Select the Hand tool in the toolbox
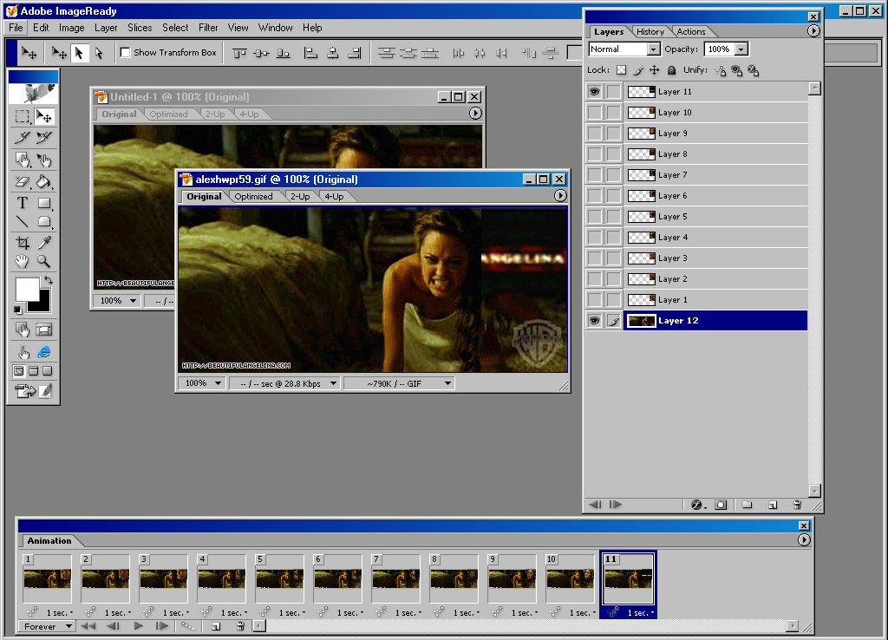888x640 pixels. [23, 262]
